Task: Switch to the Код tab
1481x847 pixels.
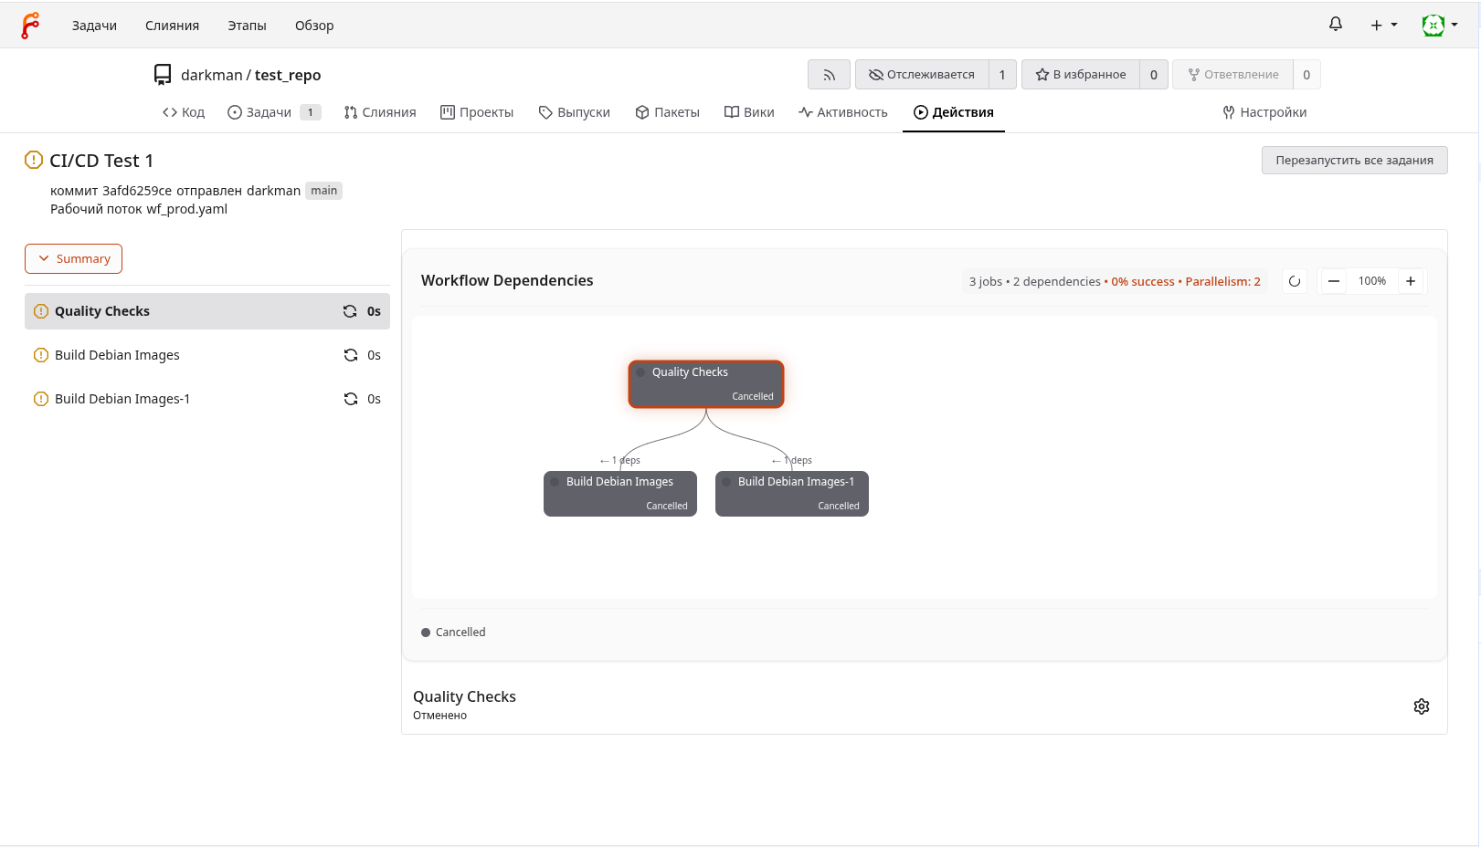Action: tap(184, 112)
